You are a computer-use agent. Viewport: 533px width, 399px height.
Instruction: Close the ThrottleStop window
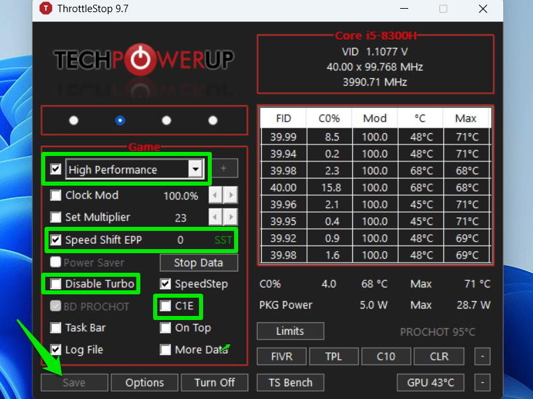(483, 9)
